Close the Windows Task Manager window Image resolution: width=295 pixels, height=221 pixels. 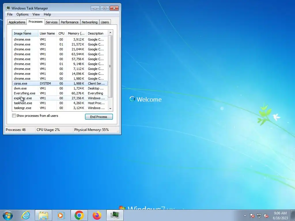[x=114, y=8]
